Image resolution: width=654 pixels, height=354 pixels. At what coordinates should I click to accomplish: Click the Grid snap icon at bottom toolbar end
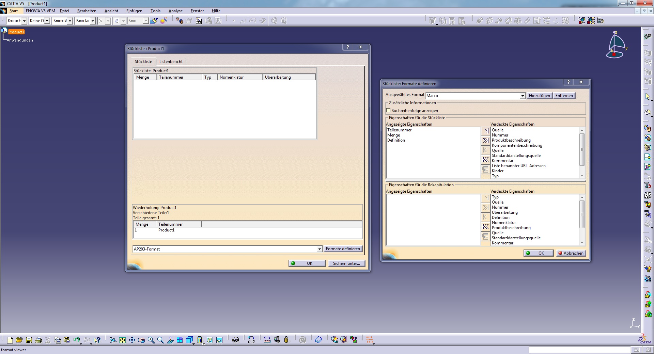[370, 340]
